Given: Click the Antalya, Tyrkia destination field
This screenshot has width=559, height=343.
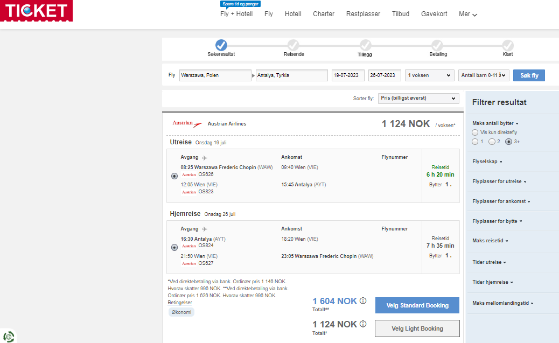Looking at the screenshot, I should pos(292,75).
